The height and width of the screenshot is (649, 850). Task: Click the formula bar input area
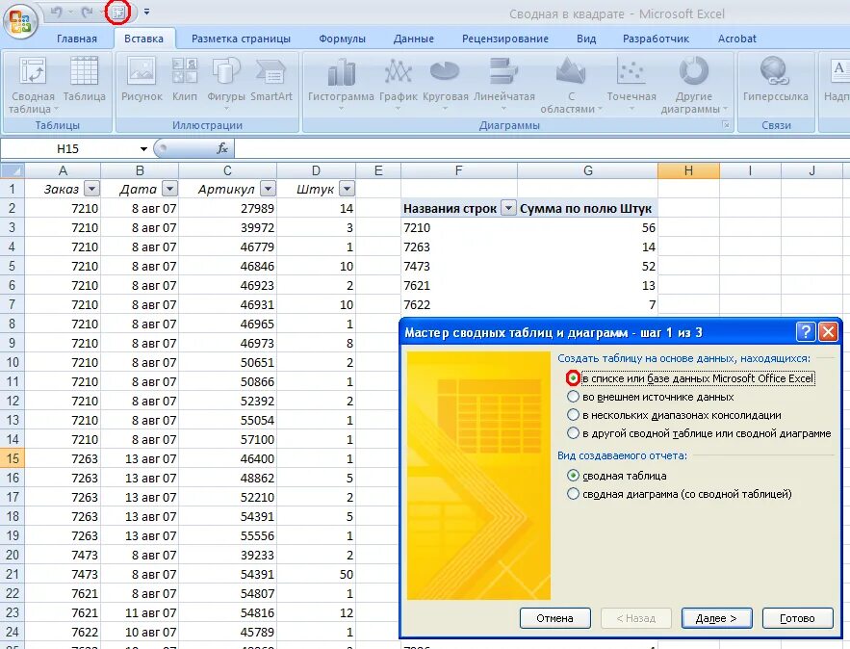coord(542,148)
